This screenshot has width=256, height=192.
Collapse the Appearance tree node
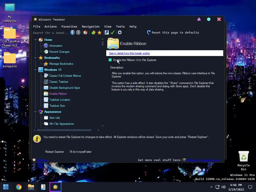35,112
